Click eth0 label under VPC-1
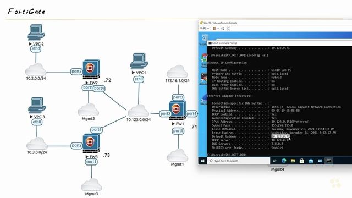 tap(139, 79)
